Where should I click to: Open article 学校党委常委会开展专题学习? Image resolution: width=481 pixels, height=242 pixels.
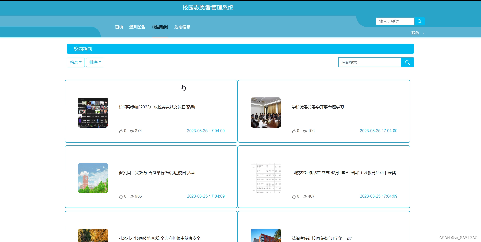(318, 107)
